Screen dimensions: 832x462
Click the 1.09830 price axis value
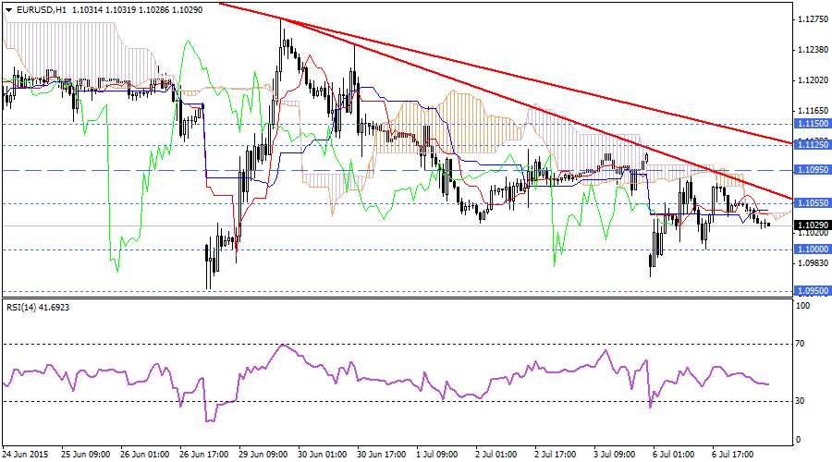[x=811, y=263]
